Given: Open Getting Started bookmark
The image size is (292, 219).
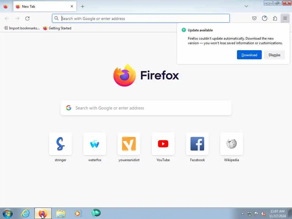Looking at the screenshot, I should click(57, 28).
